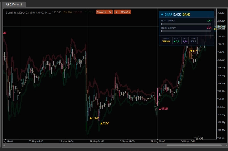The width and height of the screenshot is (228, 151).
Task: Click the Snap IDLE status box
Action: pos(193,40)
